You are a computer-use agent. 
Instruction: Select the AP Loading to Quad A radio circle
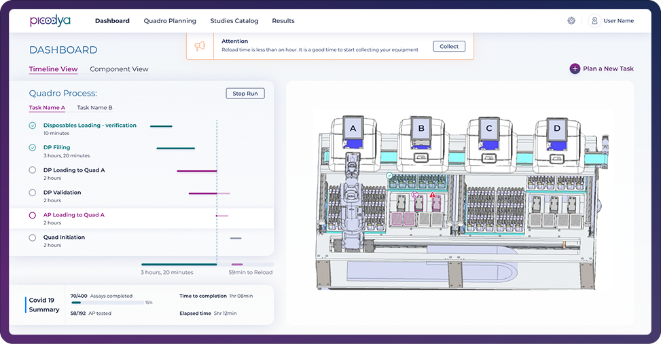tap(33, 215)
